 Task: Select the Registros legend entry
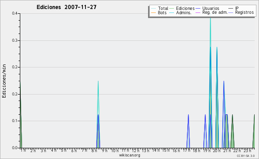pos(241,12)
